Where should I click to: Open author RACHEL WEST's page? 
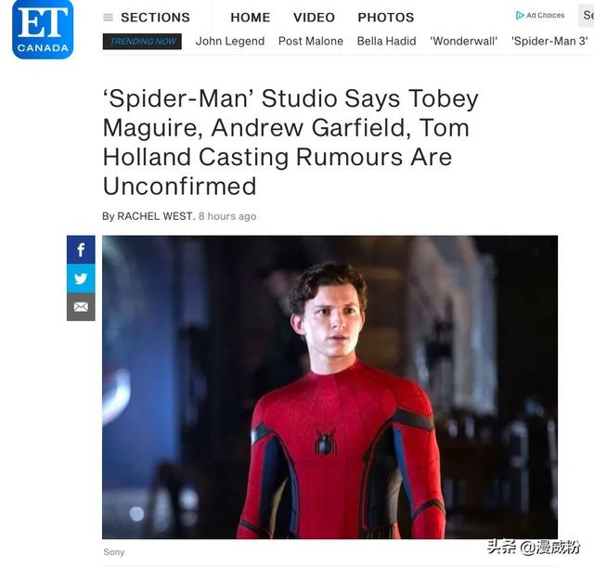point(155,216)
